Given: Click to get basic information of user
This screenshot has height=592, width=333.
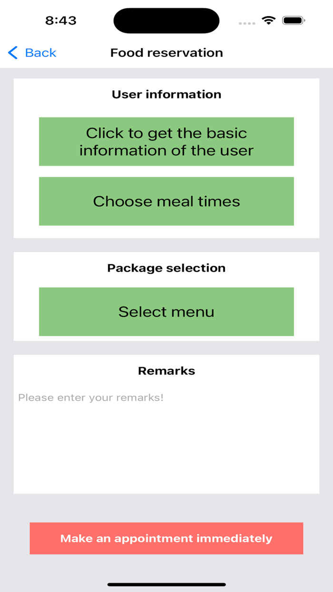Looking at the screenshot, I should pyautogui.click(x=166, y=141).
